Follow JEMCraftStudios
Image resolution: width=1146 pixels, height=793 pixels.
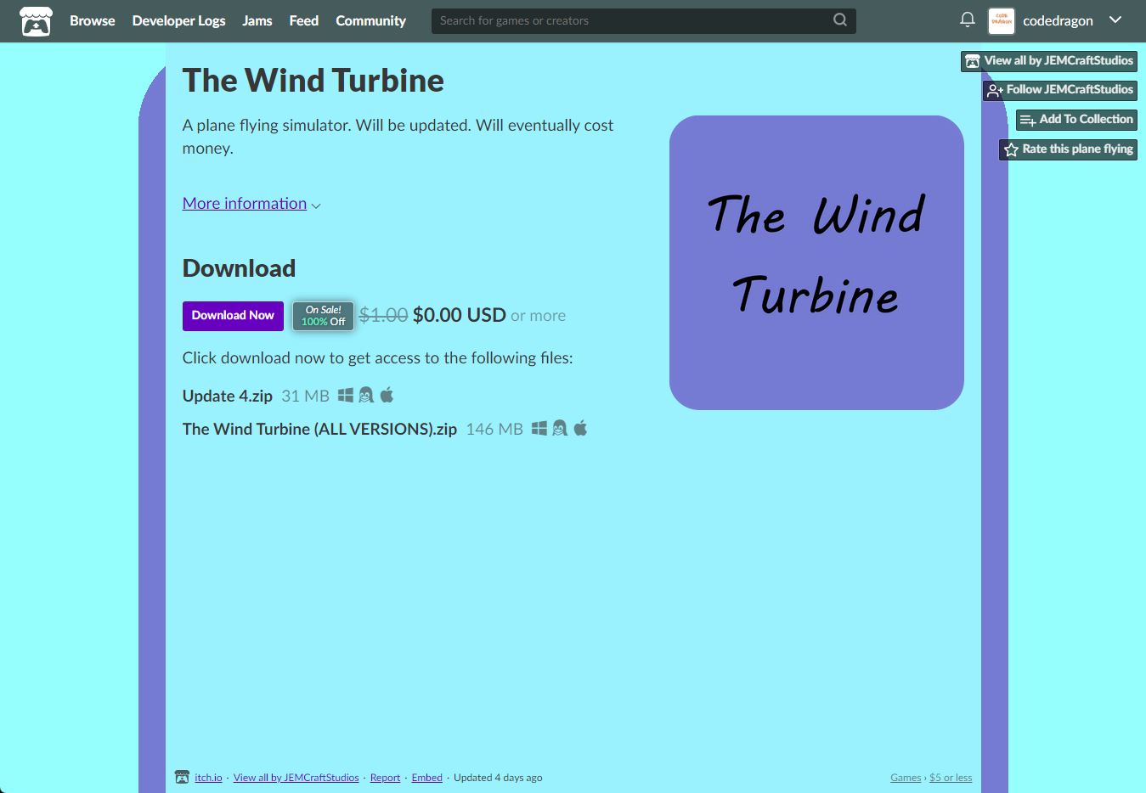click(x=1060, y=90)
